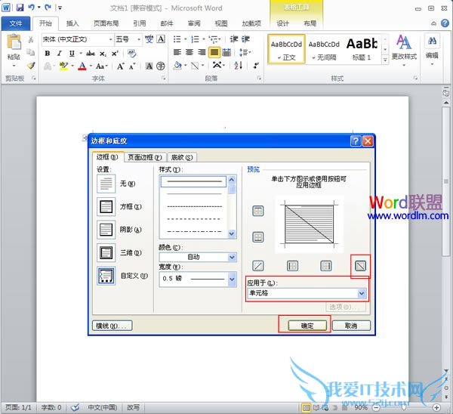Select the 无 (None) border setting
This screenshot has width=453, height=414.
106,184
